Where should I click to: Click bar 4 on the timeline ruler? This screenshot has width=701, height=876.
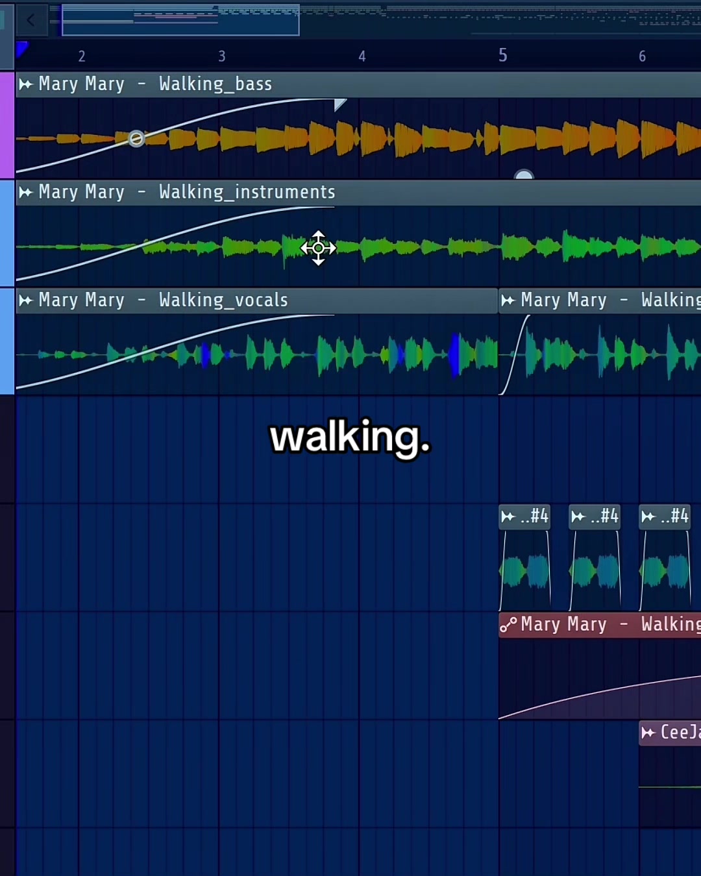(362, 56)
